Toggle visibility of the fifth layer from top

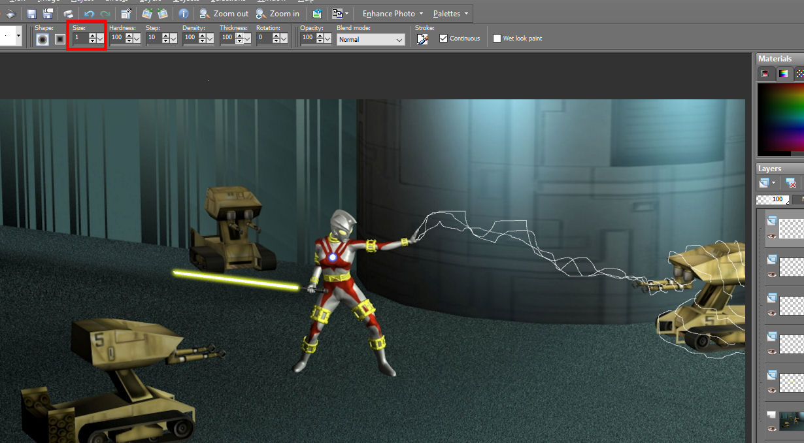[x=771, y=391]
